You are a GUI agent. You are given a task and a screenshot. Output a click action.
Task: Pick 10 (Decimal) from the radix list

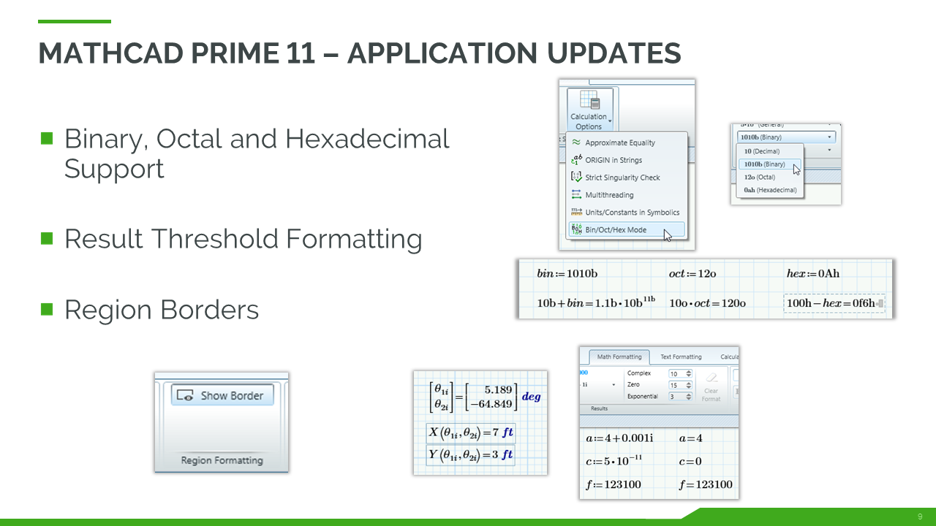click(763, 151)
